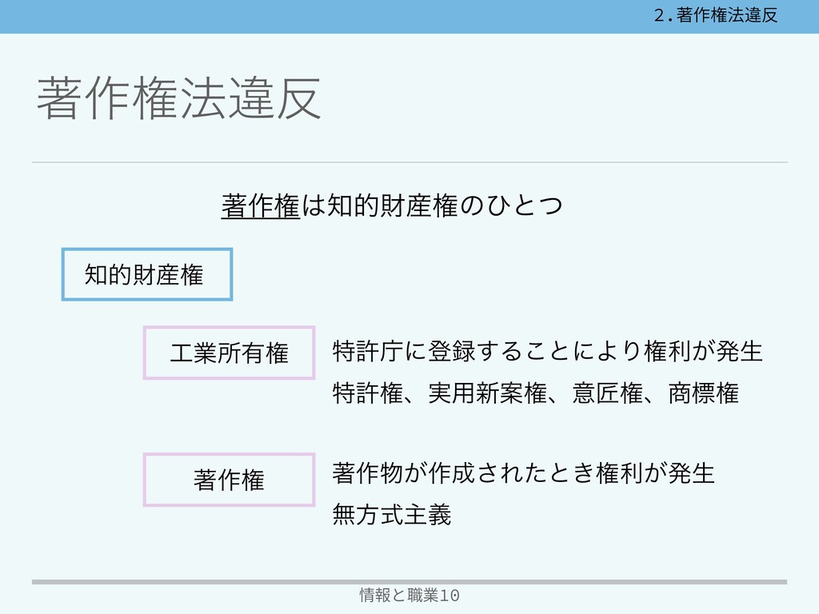Image resolution: width=819 pixels, height=614 pixels.
Task: Click the text 無方式主義
Action: click(x=392, y=514)
